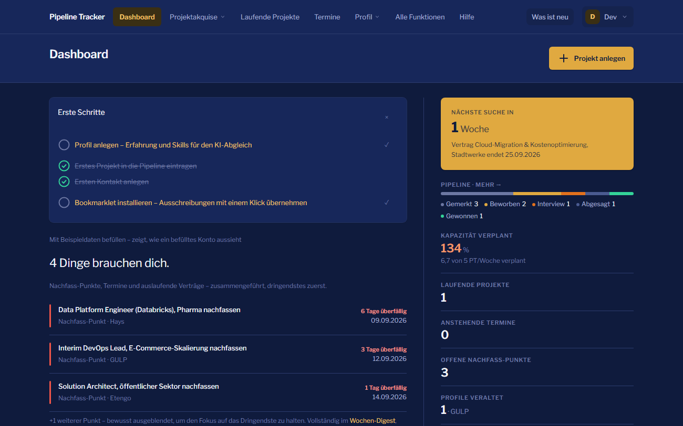The height and width of the screenshot is (426, 683).
Task: Open the Termine nav item
Action: click(x=327, y=17)
